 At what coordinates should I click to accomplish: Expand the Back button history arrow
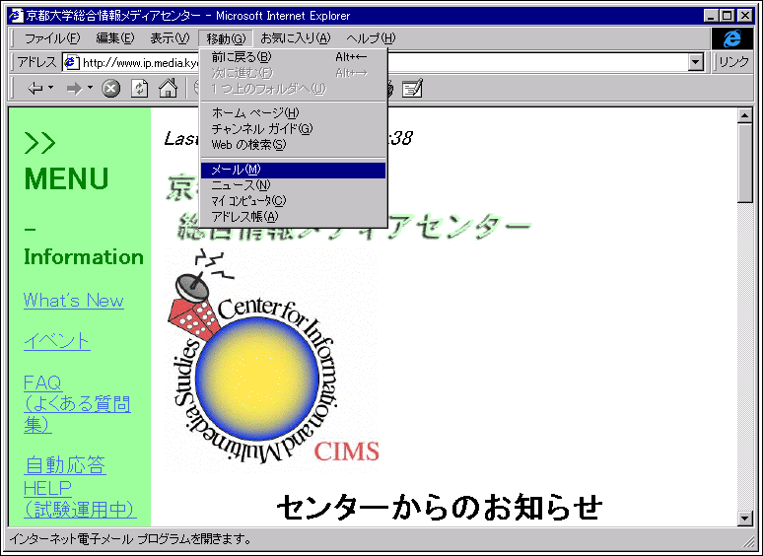pos(50,89)
